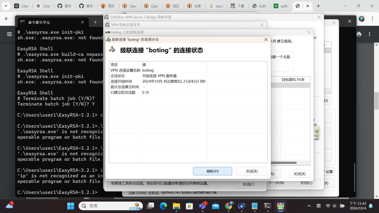Screen dimensions: 379x213
Task: Open the hamburger menu on the page
Action: coord(9,34)
